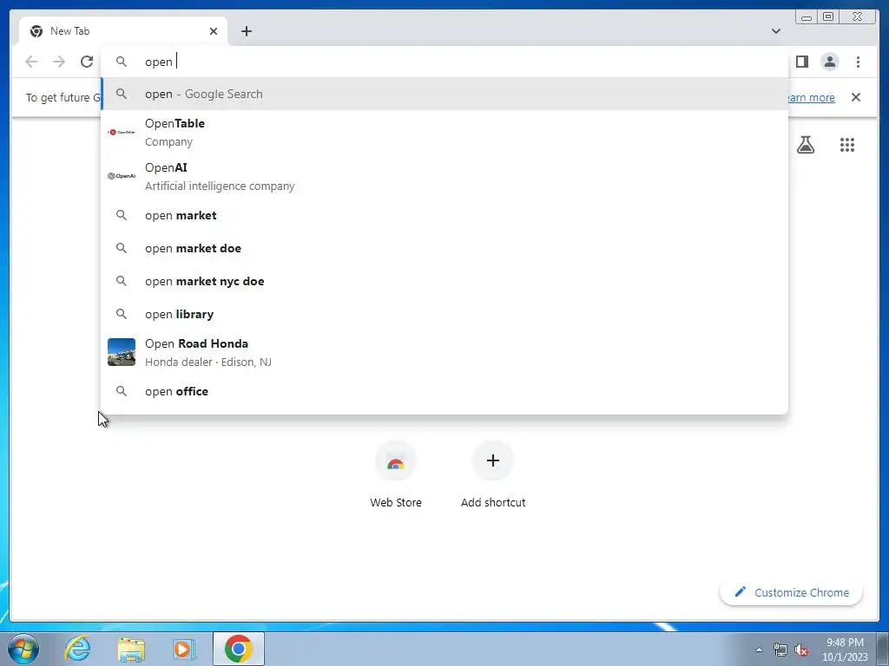
Task: Click Open Road Honda thumbnail
Action: 122,352
